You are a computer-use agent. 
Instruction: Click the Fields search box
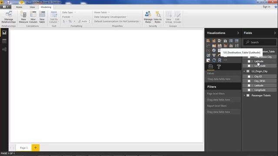pyautogui.click(x=260, y=42)
